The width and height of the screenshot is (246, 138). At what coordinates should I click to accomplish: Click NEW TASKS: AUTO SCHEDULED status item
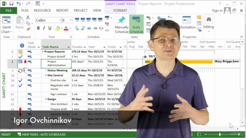(x=42, y=135)
